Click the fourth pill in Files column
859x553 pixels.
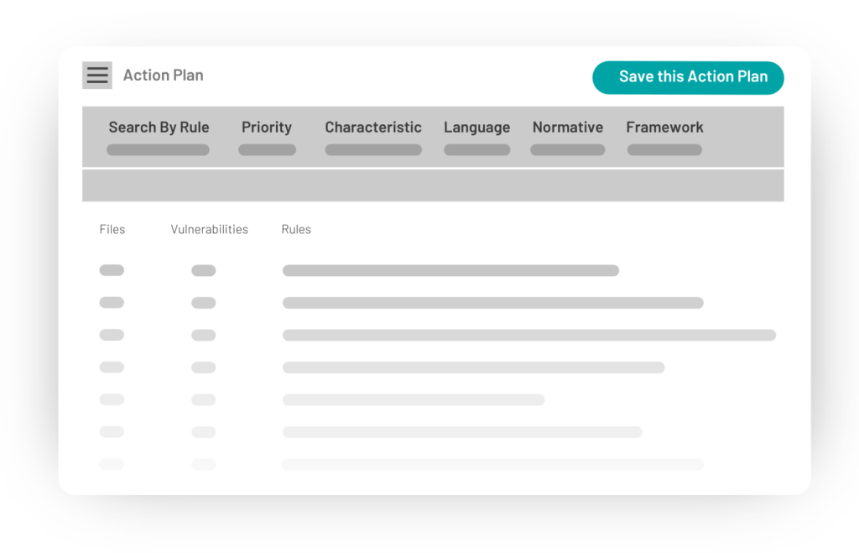[112, 368]
